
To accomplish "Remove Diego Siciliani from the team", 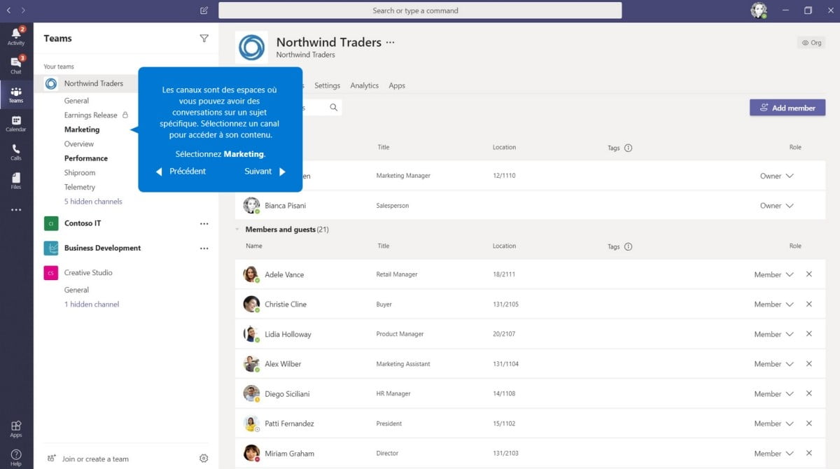I will [809, 393].
